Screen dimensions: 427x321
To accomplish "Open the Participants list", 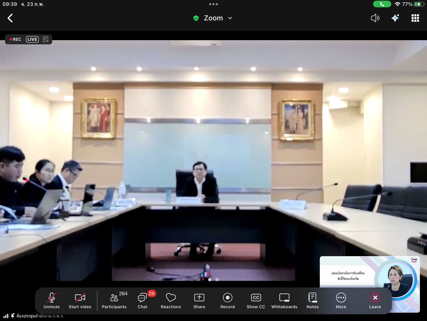I will tap(114, 300).
